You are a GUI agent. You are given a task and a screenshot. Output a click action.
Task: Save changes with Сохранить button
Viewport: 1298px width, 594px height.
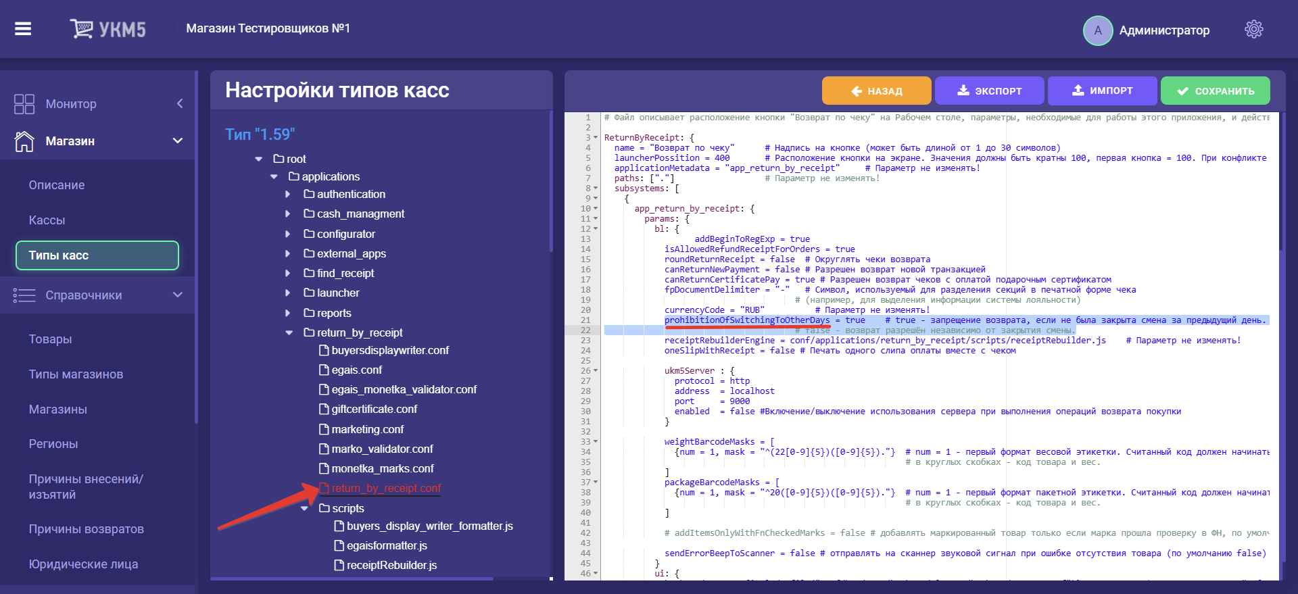point(1215,91)
